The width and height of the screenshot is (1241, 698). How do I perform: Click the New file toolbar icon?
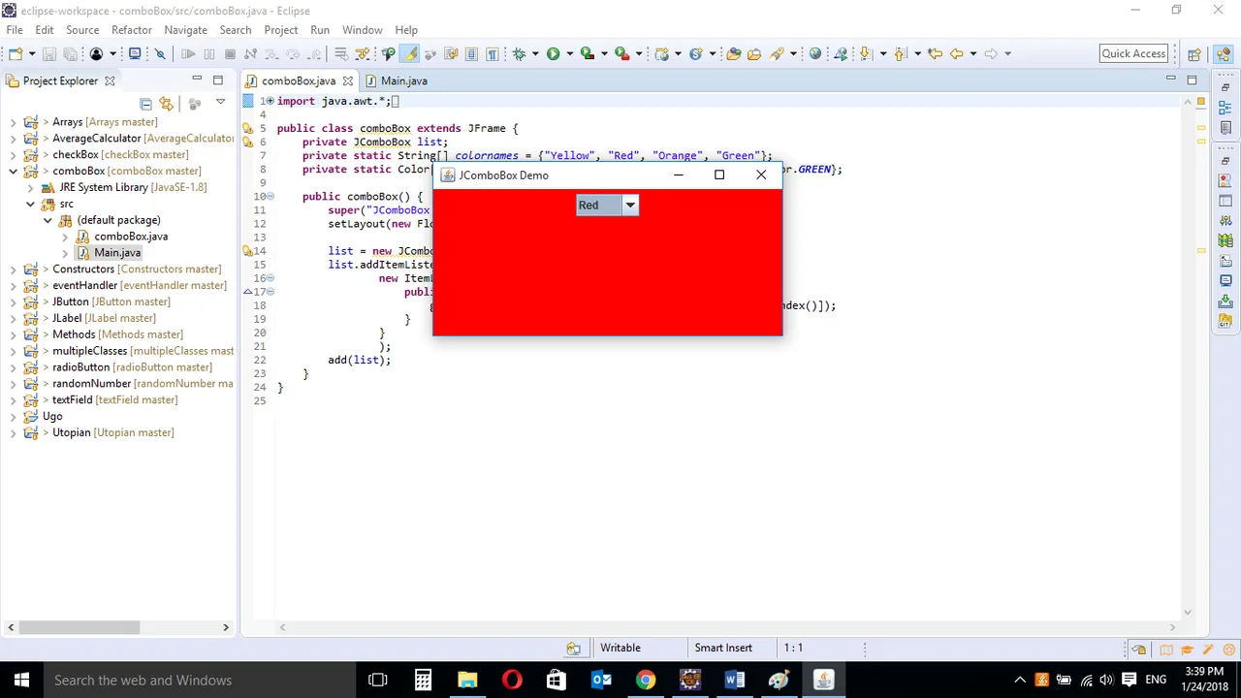tap(16, 54)
